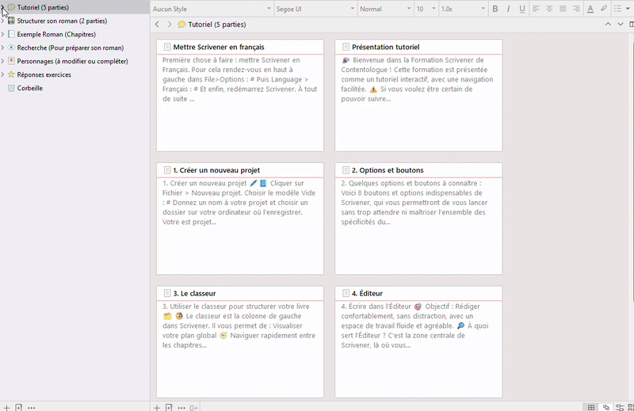This screenshot has width=634, height=411.
Task: Expand Structurer son roman folder
Action: (3, 21)
